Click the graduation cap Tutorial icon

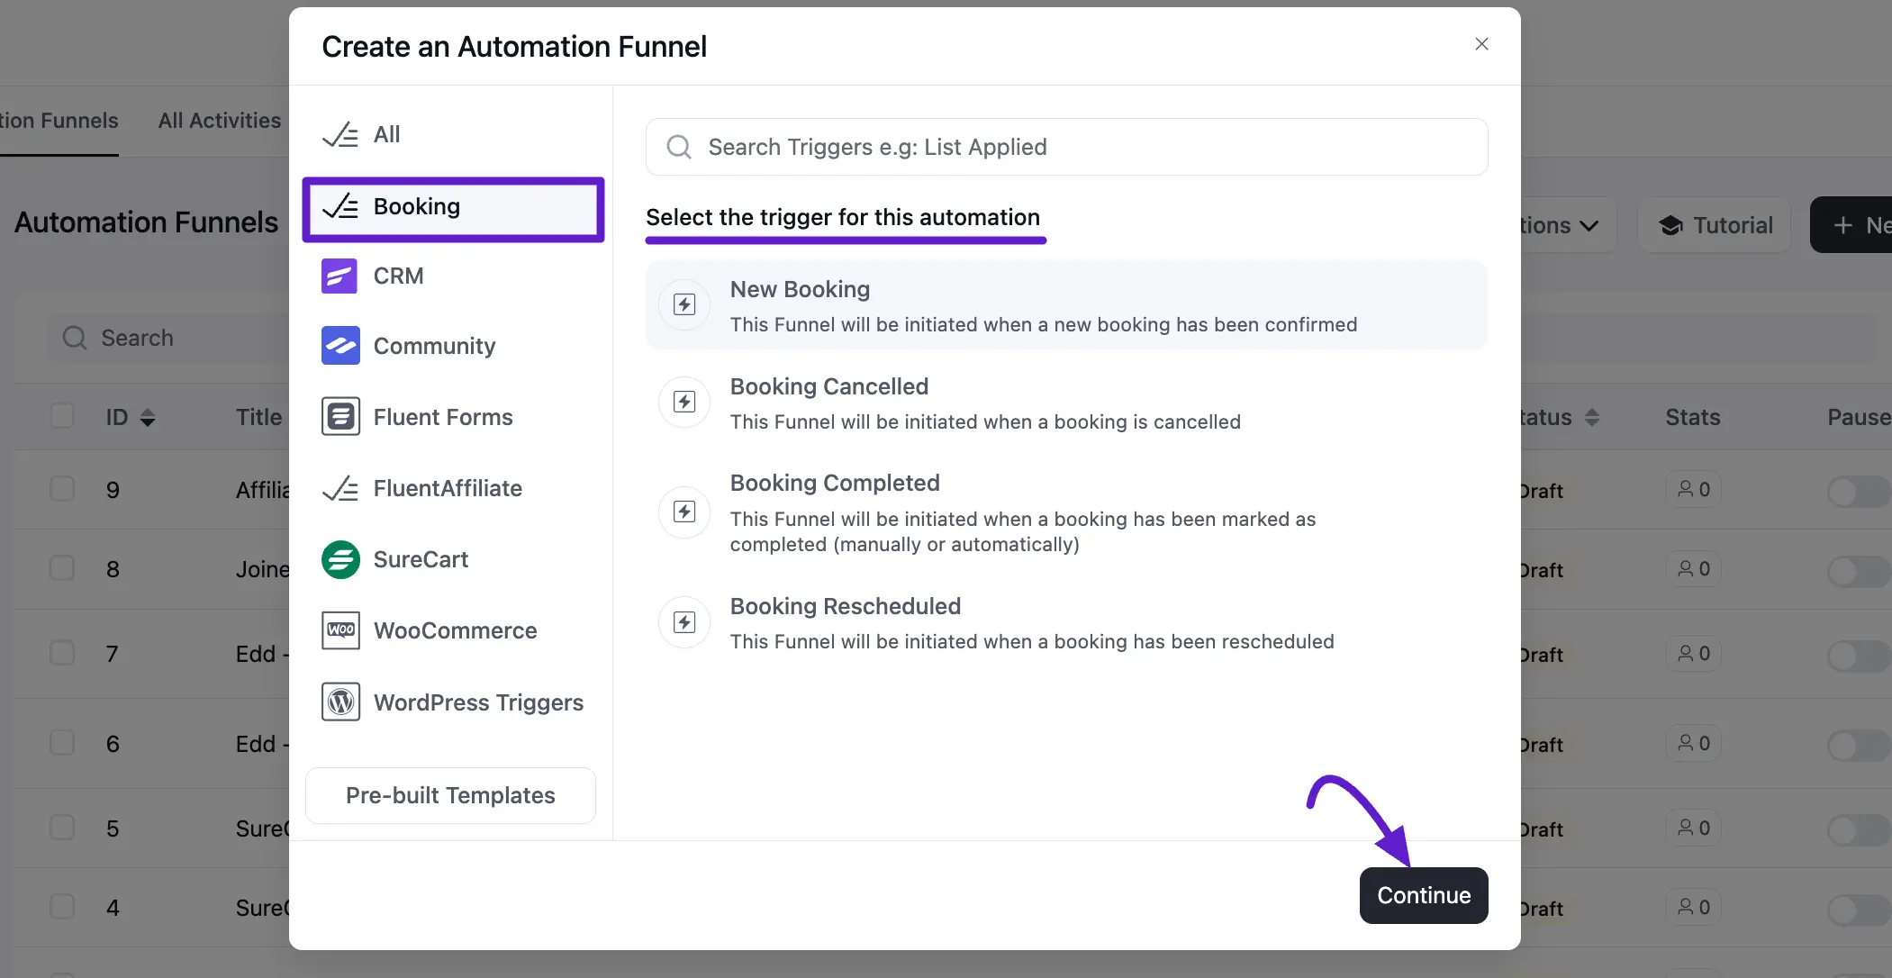(1670, 225)
